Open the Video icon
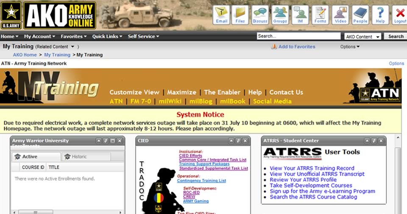 tap(340, 15)
